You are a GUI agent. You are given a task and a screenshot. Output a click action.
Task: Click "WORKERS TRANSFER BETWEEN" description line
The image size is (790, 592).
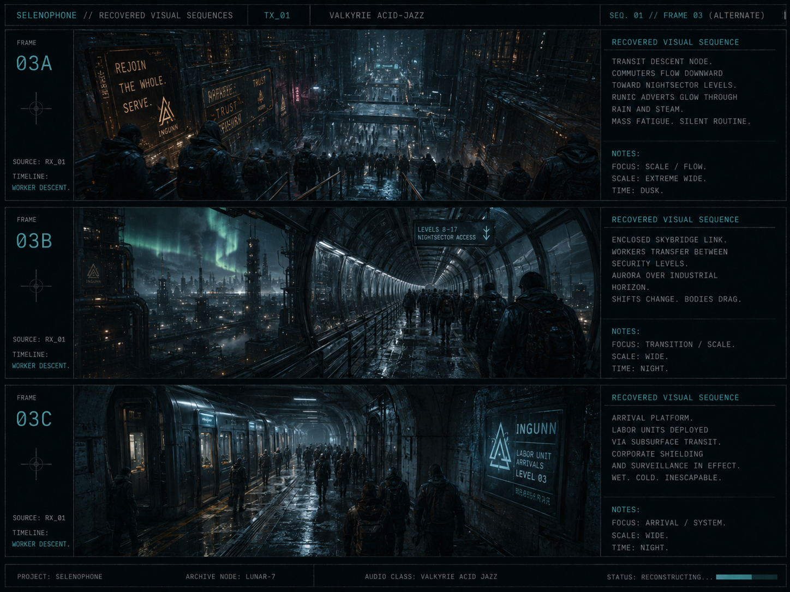click(x=669, y=252)
